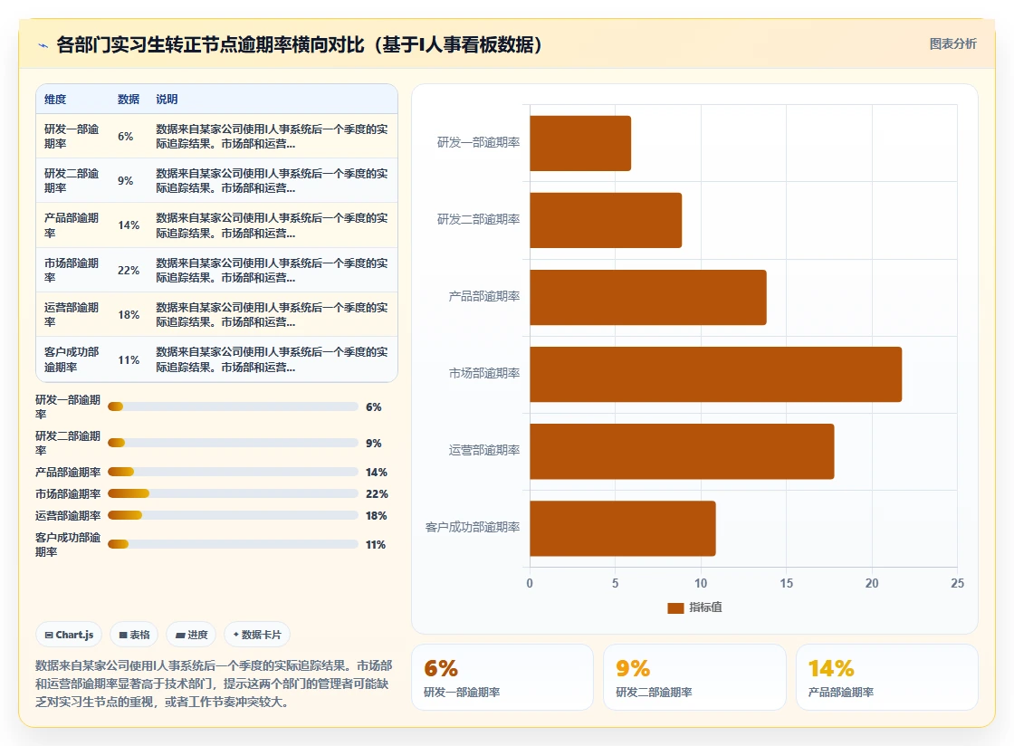Click the 客户成功部逾期率 chart bar
1014x746 pixels.
623,528
